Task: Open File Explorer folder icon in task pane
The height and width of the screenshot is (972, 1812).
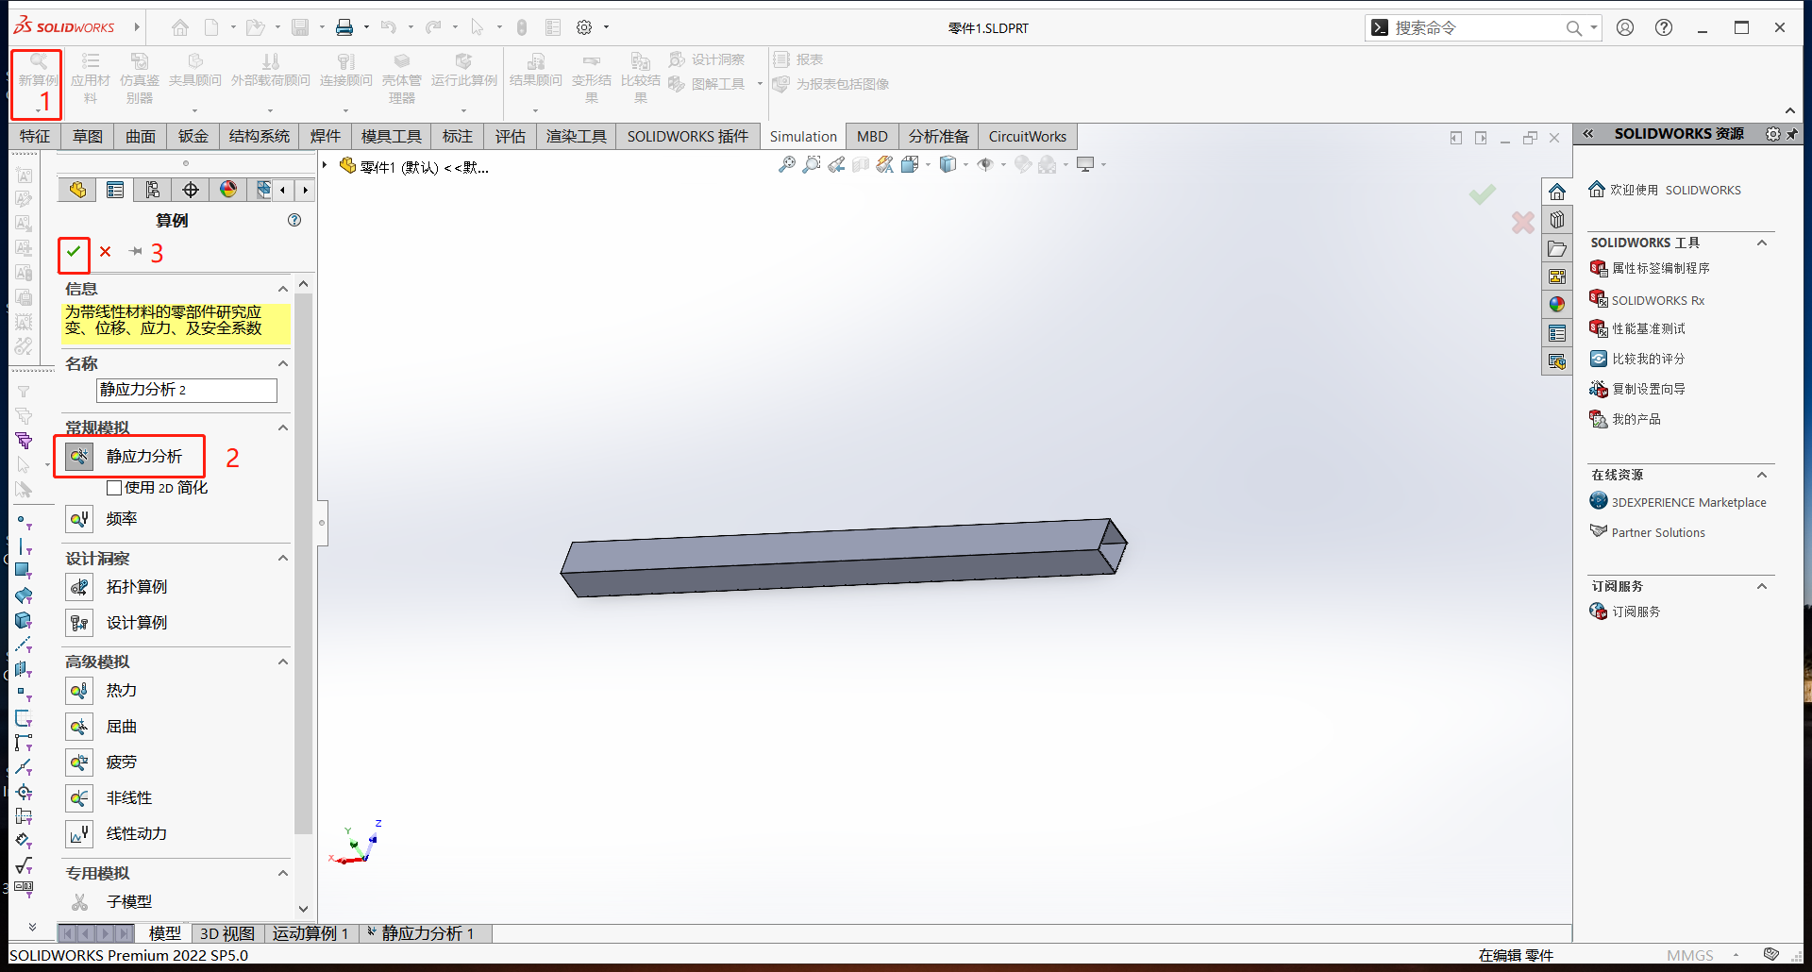Action: point(1557,248)
